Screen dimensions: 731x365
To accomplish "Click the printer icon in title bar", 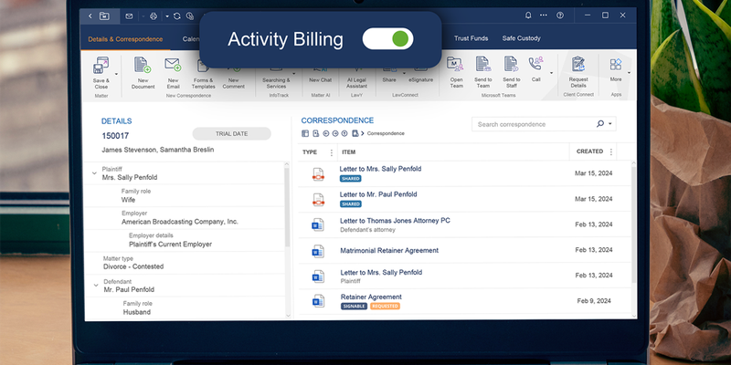I will click(154, 16).
